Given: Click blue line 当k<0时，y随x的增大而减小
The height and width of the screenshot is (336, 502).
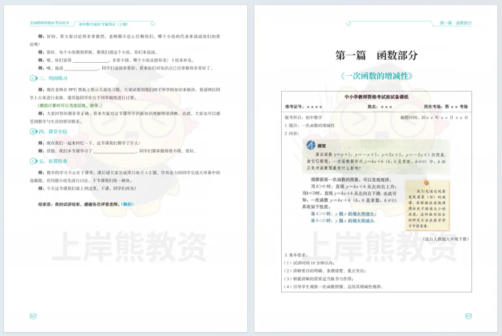Looking at the screenshot, I should coord(343,221).
